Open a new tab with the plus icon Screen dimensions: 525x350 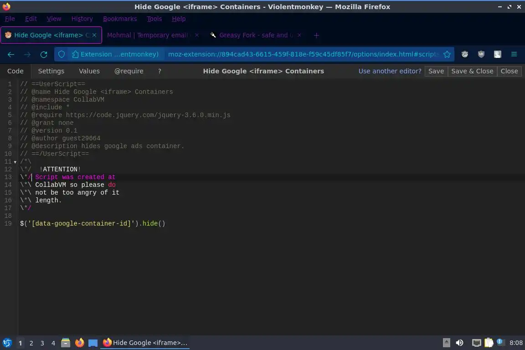pos(316,35)
